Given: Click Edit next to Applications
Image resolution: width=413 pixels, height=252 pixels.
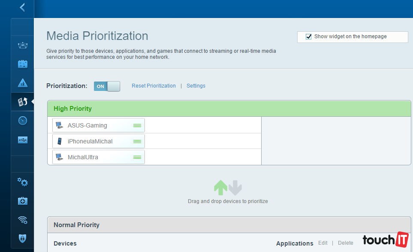Looking at the screenshot, I should (323, 243).
